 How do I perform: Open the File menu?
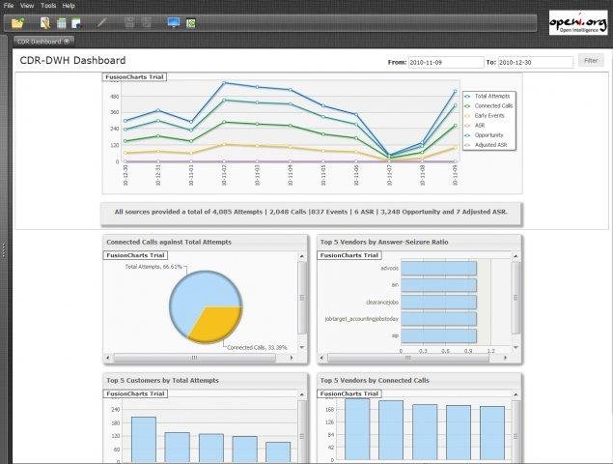tap(9, 6)
